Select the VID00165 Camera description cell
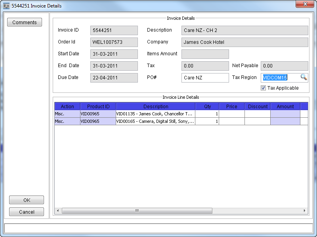Image resolution: width=317 pixels, height=237 pixels. [x=155, y=122]
